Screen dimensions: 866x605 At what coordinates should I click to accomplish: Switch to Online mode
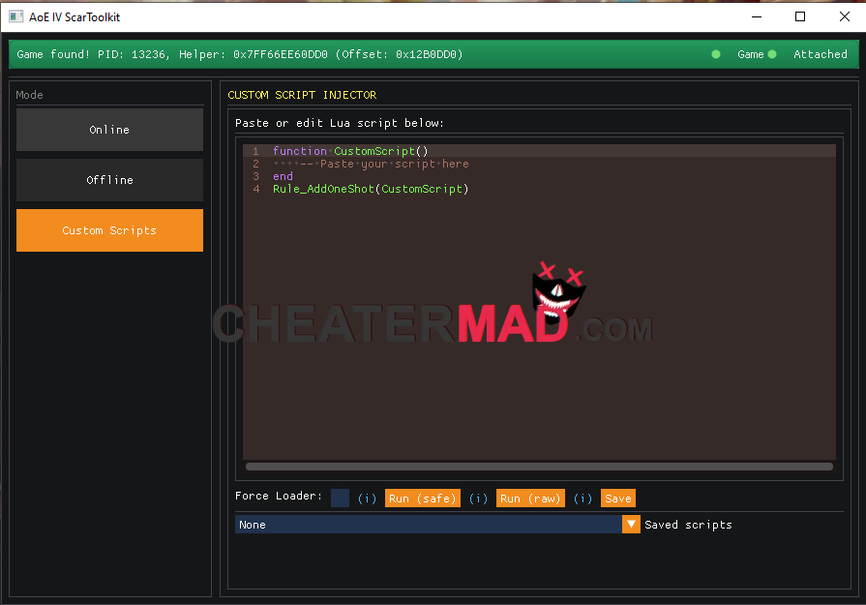[x=110, y=130]
